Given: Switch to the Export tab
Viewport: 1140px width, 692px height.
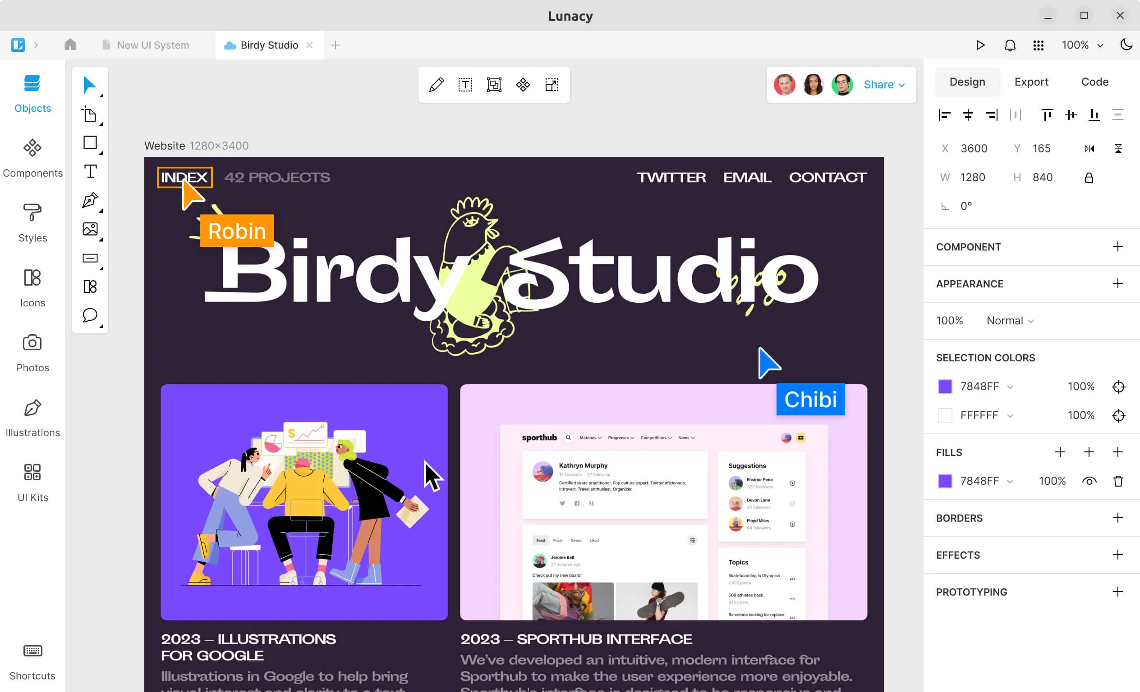Looking at the screenshot, I should click(x=1031, y=82).
